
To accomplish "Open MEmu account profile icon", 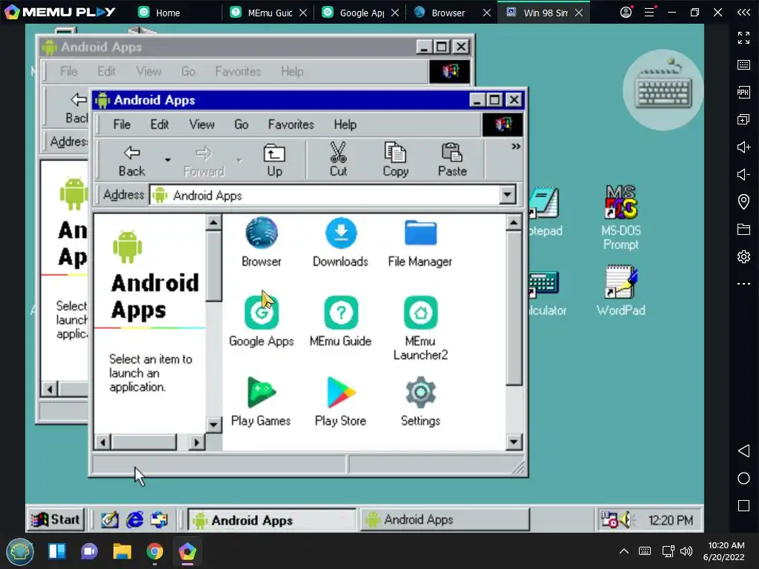I will coord(626,12).
